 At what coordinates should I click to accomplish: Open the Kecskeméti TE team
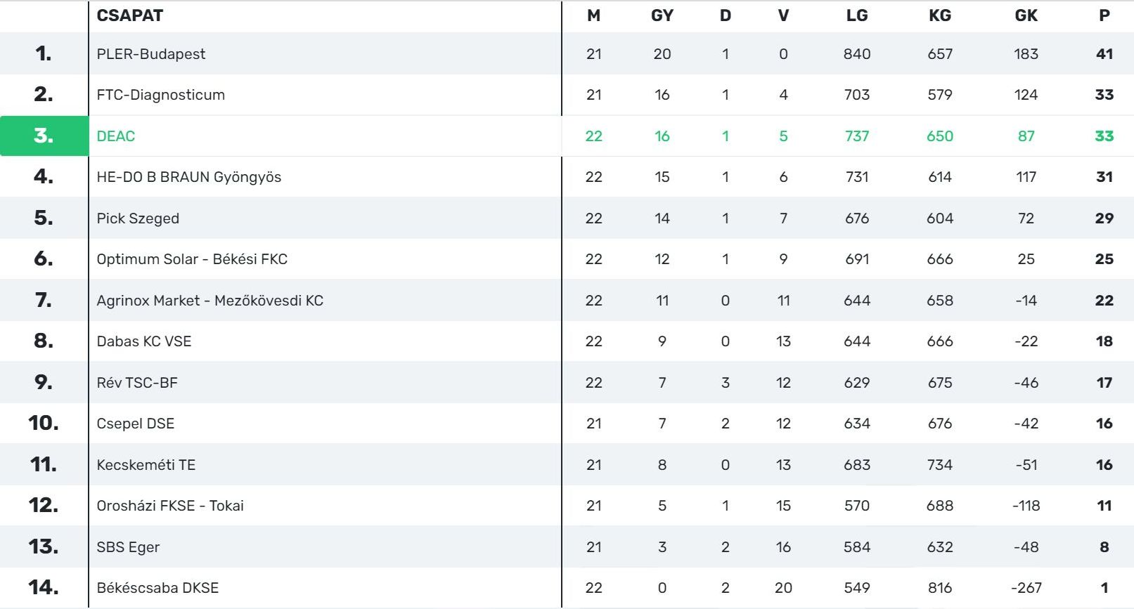pyautogui.click(x=146, y=465)
